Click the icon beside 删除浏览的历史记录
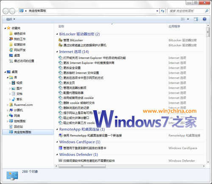This screenshot has width=212, height=184. point(60,108)
